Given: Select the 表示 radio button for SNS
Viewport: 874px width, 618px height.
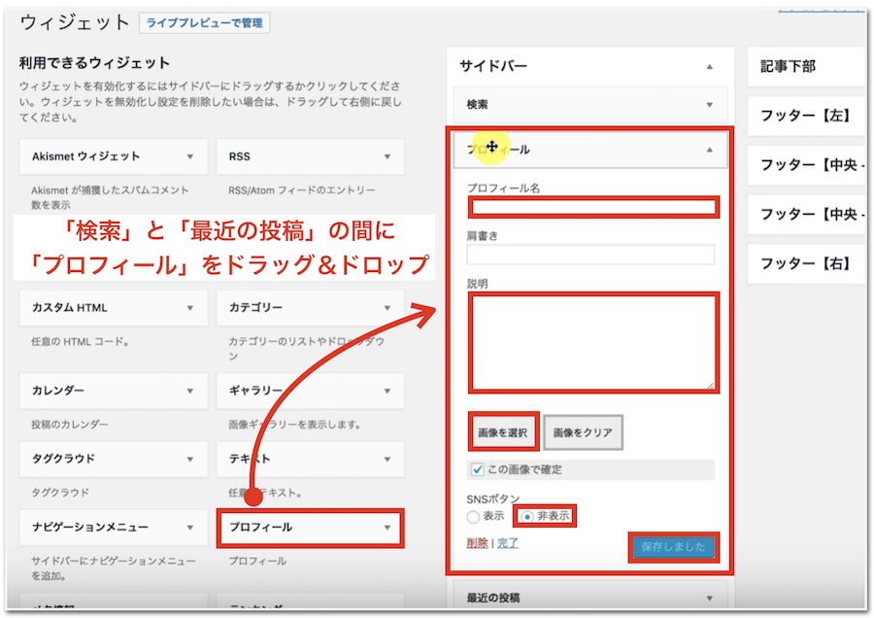Looking at the screenshot, I should coord(473,517).
